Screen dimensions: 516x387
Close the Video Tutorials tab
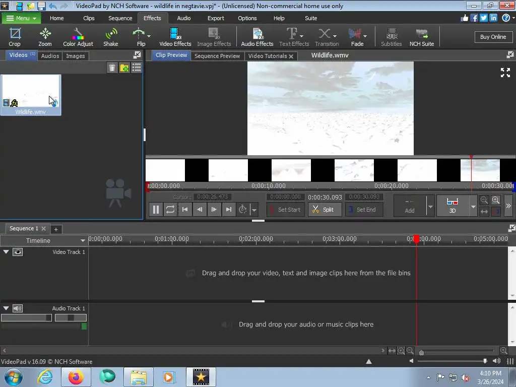pos(291,56)
